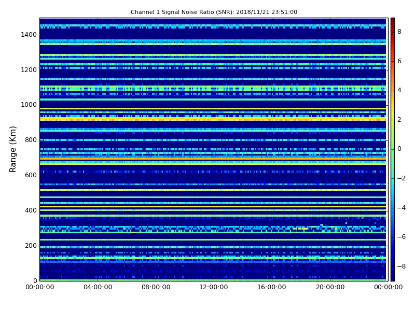The height and width of the screenshot is (311, 415).
Task: Click the colorbar label −8
Action: [x=402, y=266]
